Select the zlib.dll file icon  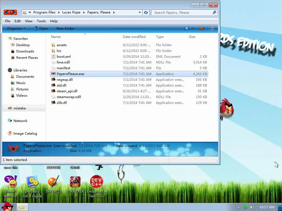53,102
